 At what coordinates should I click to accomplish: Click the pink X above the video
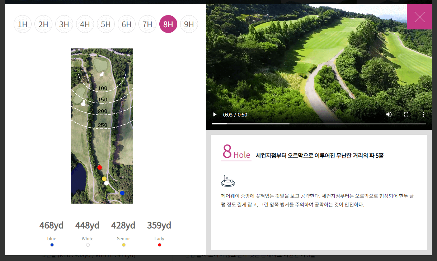[x=419, y=17]
